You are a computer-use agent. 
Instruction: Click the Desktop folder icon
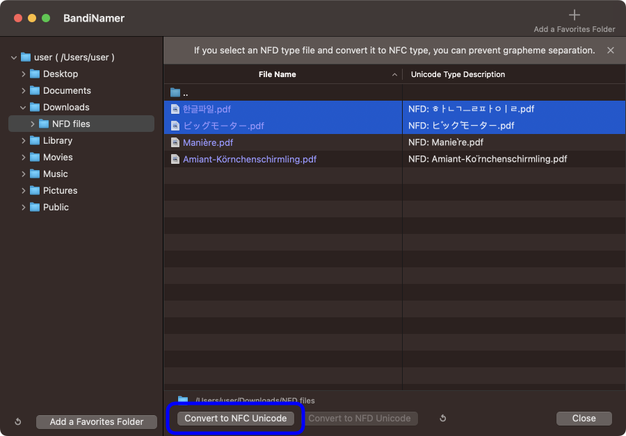[35, 74]
